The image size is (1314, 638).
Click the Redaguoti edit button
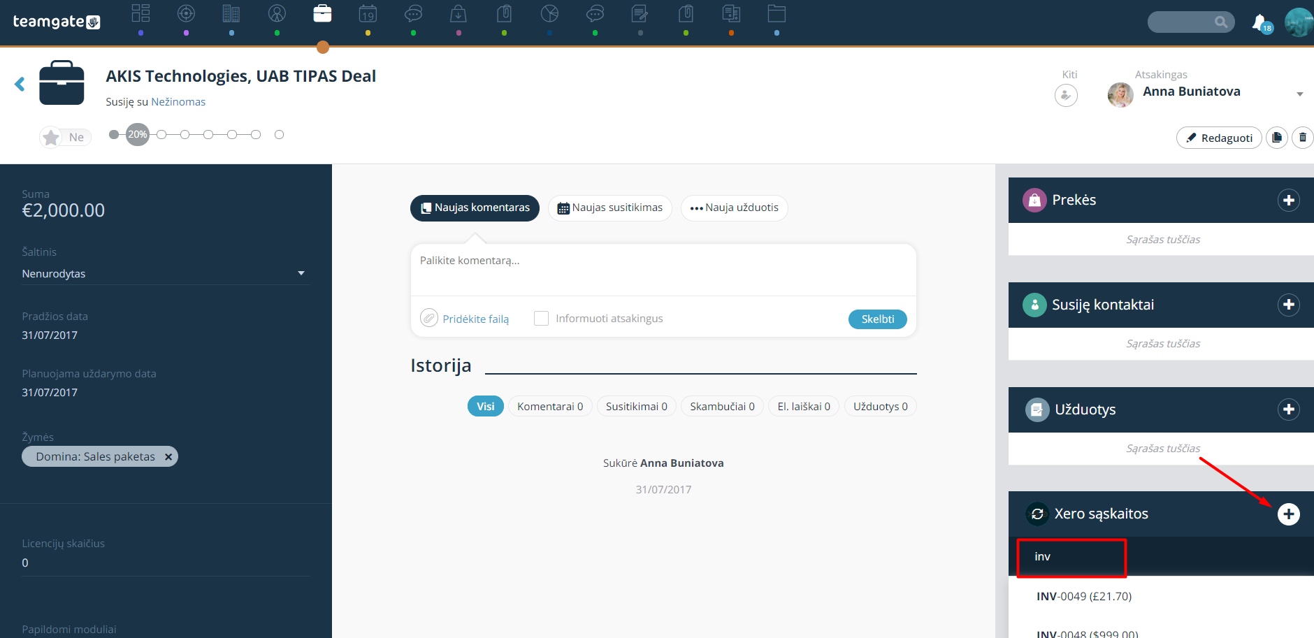click(1219, 138)
